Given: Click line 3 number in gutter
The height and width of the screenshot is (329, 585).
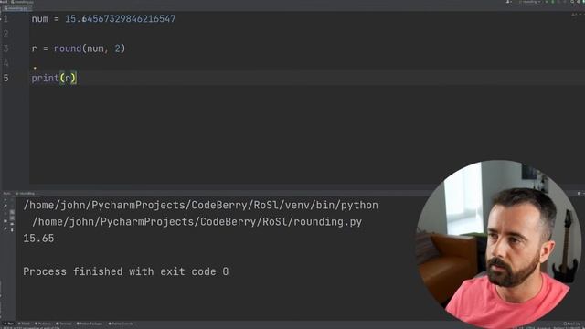Looking at the screenshot, I should (x=5, y=48).
